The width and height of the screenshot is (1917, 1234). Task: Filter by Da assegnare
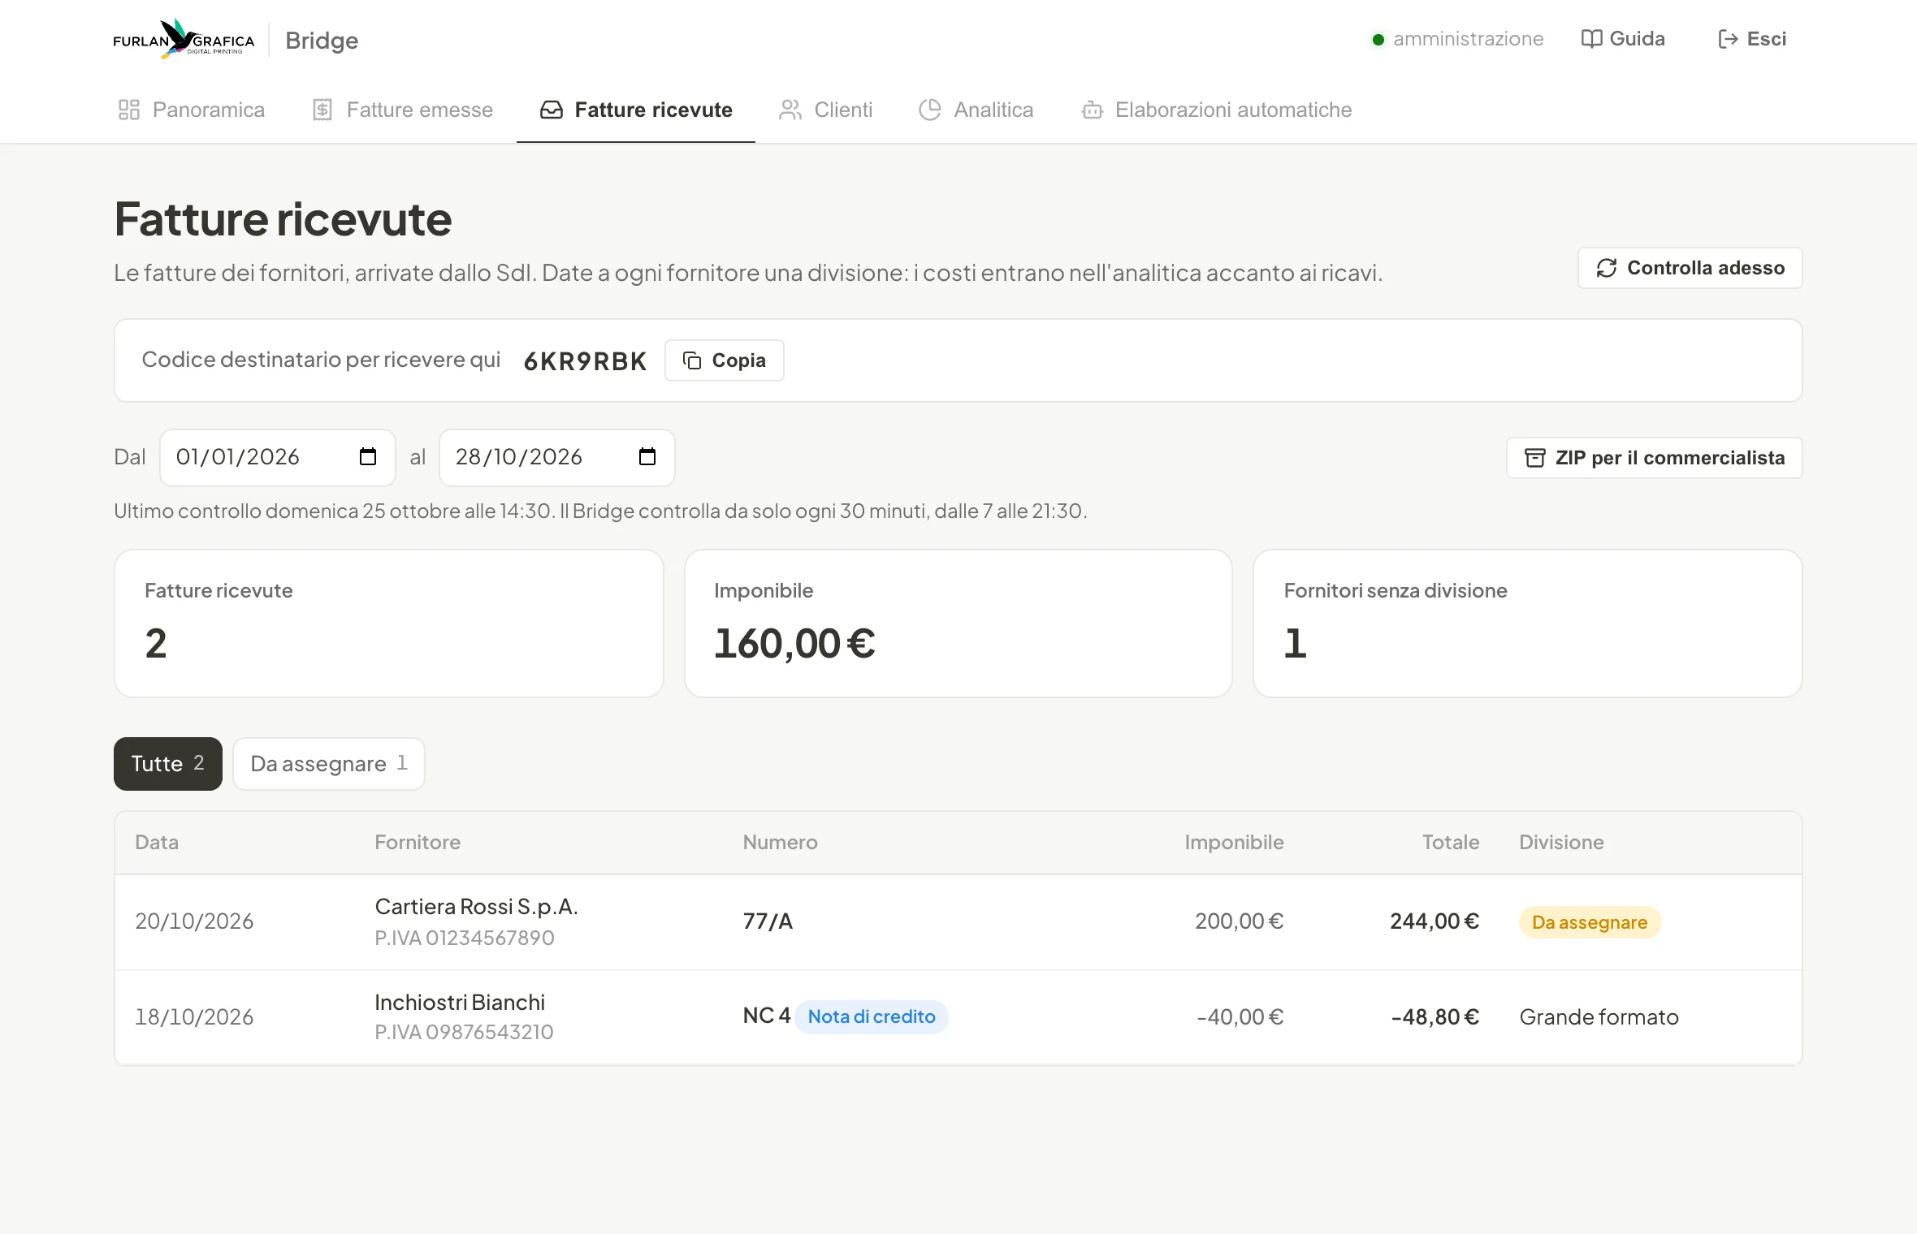tap(329, 764)
